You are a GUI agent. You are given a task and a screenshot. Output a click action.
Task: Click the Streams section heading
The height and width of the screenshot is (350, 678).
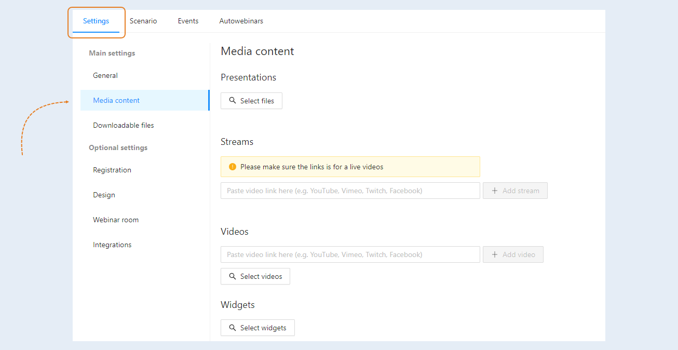[x=237, y=142]
